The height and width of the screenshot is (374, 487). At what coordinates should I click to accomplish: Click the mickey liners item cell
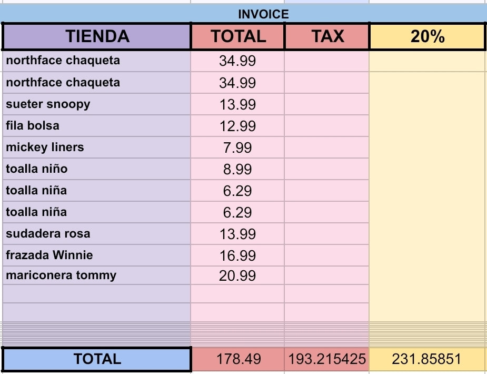coord(97,147)
